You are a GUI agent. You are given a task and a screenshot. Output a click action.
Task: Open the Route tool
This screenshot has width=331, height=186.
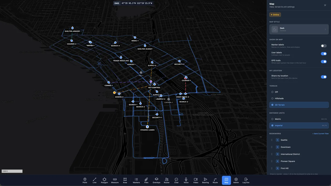tap(215, 180)
